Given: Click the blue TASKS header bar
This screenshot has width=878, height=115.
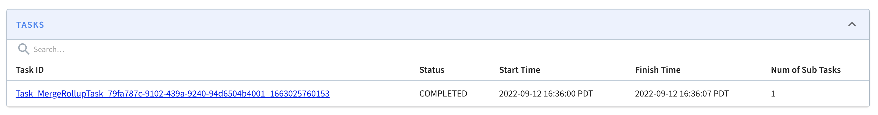Looking at the screenshot, I should [x=438, y=25].
